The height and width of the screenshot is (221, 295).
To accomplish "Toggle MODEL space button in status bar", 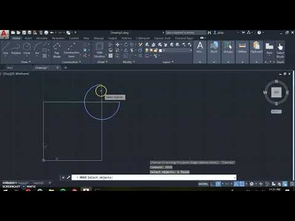I will click(x=203, y=184).
